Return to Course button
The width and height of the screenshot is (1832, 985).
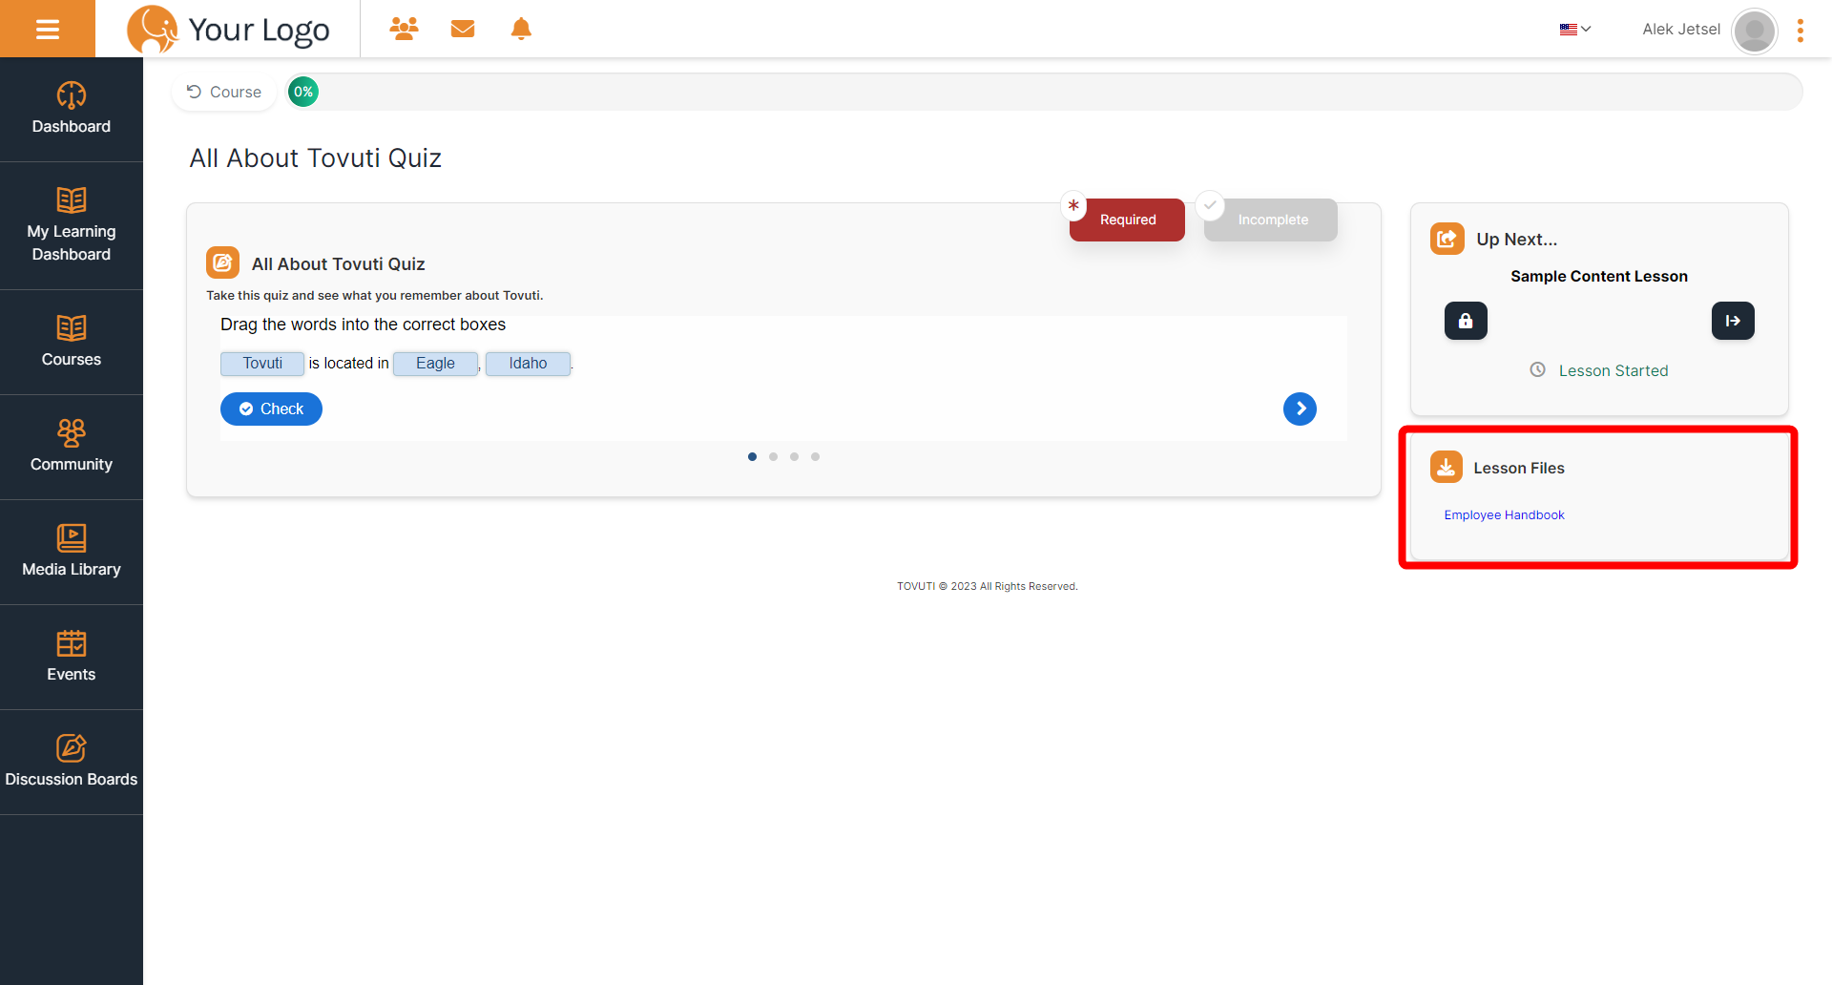pyautogui.click(x=224, y=92)
